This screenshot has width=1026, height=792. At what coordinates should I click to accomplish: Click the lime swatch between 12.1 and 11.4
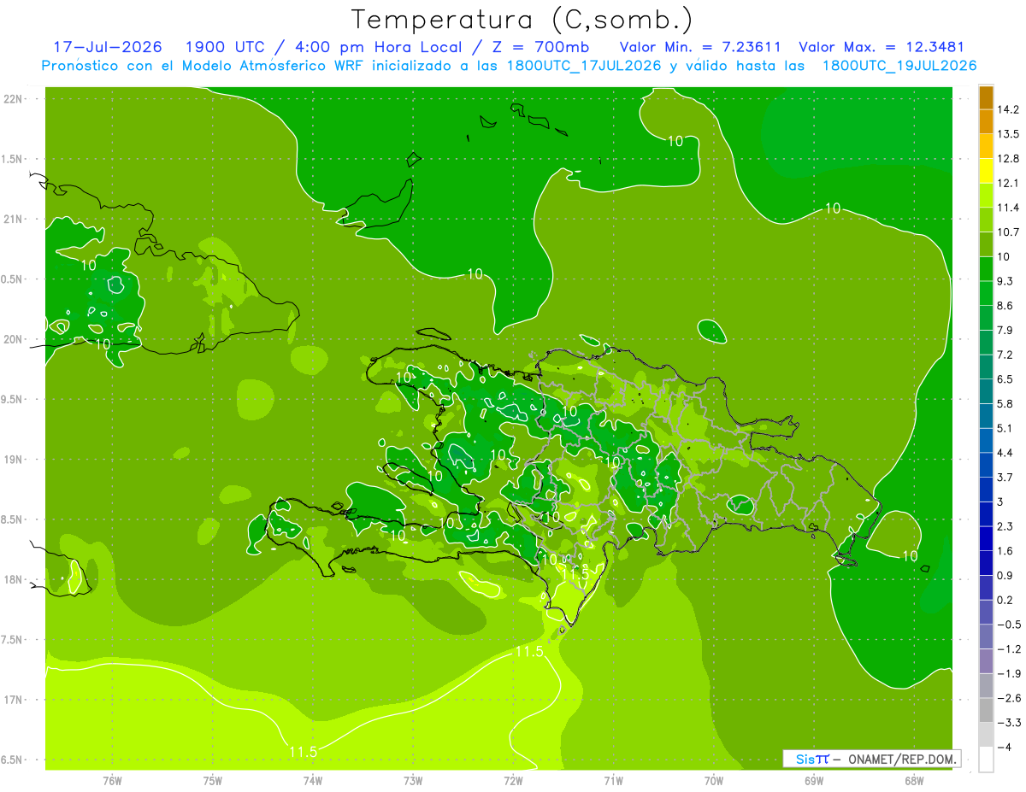tap(986, 196)
